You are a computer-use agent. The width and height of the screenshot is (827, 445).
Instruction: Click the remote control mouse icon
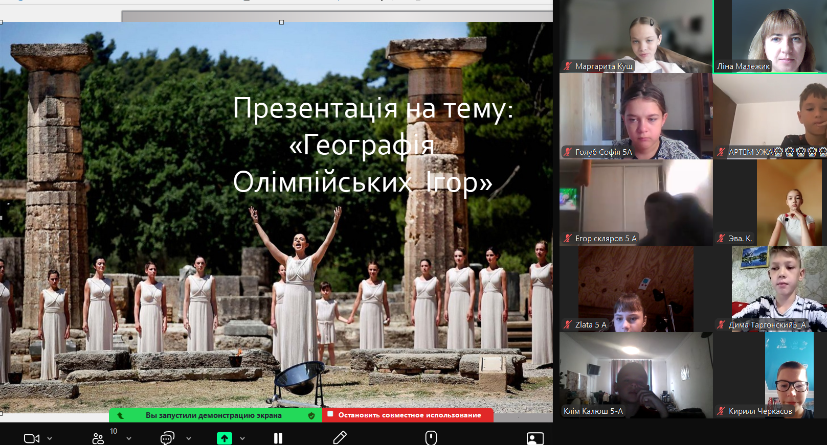point(431,438)
